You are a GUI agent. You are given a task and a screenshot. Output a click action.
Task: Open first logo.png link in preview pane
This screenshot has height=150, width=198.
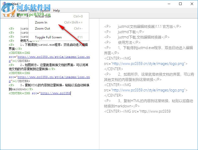(x=148, y=64)
